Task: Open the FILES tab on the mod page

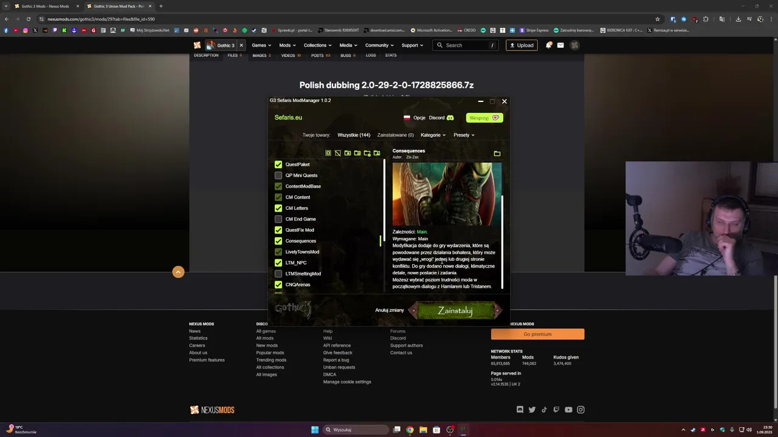Action: [x=234, y=55]
